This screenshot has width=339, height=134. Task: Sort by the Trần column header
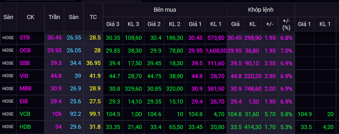(54, 17)
